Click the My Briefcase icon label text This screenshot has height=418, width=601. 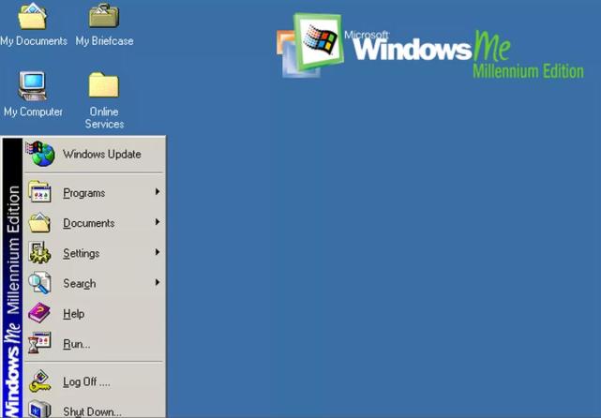click(x=104, y=41)
